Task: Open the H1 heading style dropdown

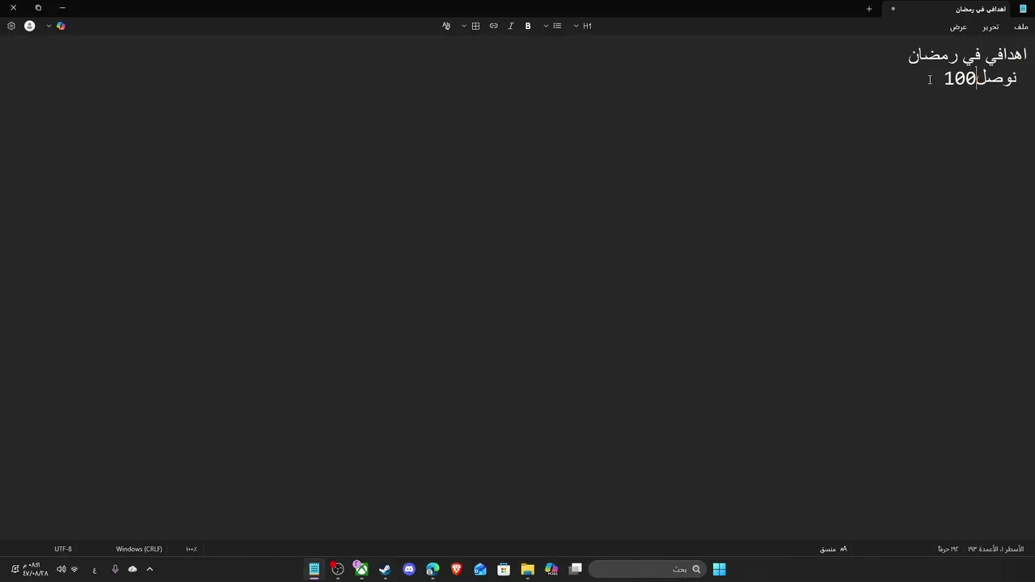Action: coord(583,26)
